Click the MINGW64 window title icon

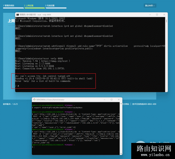(x=34, y=100)
